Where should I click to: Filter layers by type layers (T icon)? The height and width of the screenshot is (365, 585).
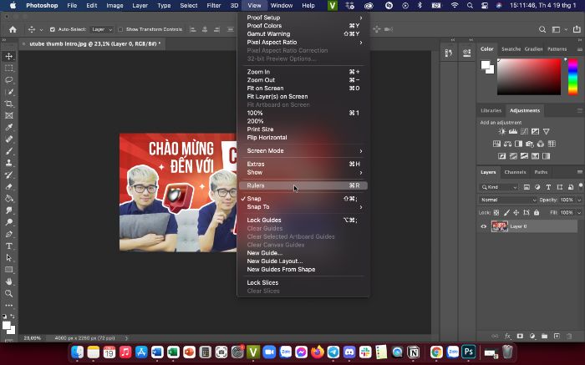(x=548, y=187)
